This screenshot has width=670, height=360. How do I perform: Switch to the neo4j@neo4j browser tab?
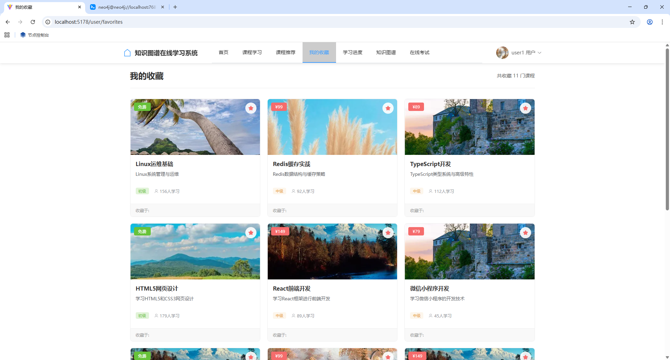tap(127, 7)
